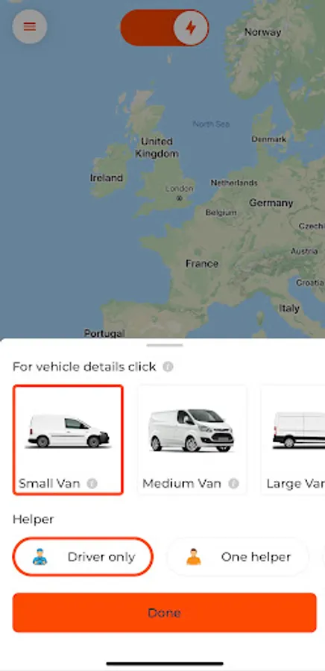This screenshot has height=671, width=325.
Task: Open the hamburger menu
Action: (30, 27)
